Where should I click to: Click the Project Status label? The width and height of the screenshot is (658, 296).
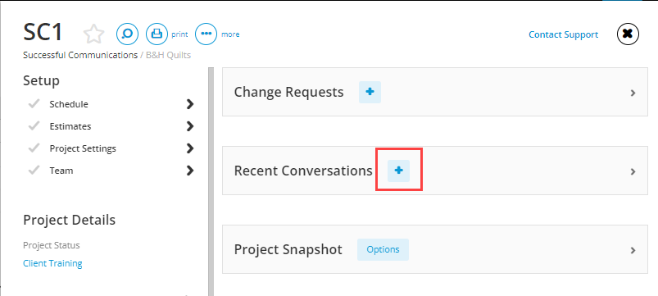51,245
